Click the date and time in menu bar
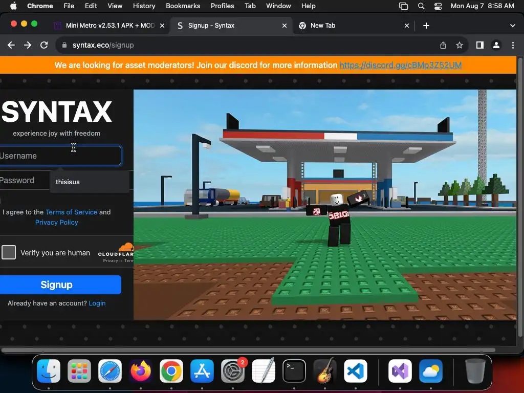The height and width of the screenshot is (393, 524). pyautogui.click(x=482, y=6)
